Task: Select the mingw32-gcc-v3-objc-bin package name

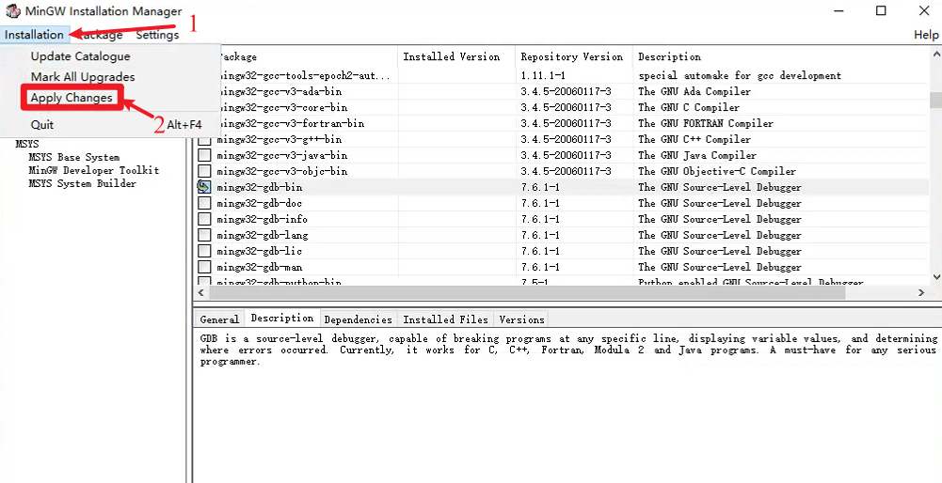Action: (281, 171)
